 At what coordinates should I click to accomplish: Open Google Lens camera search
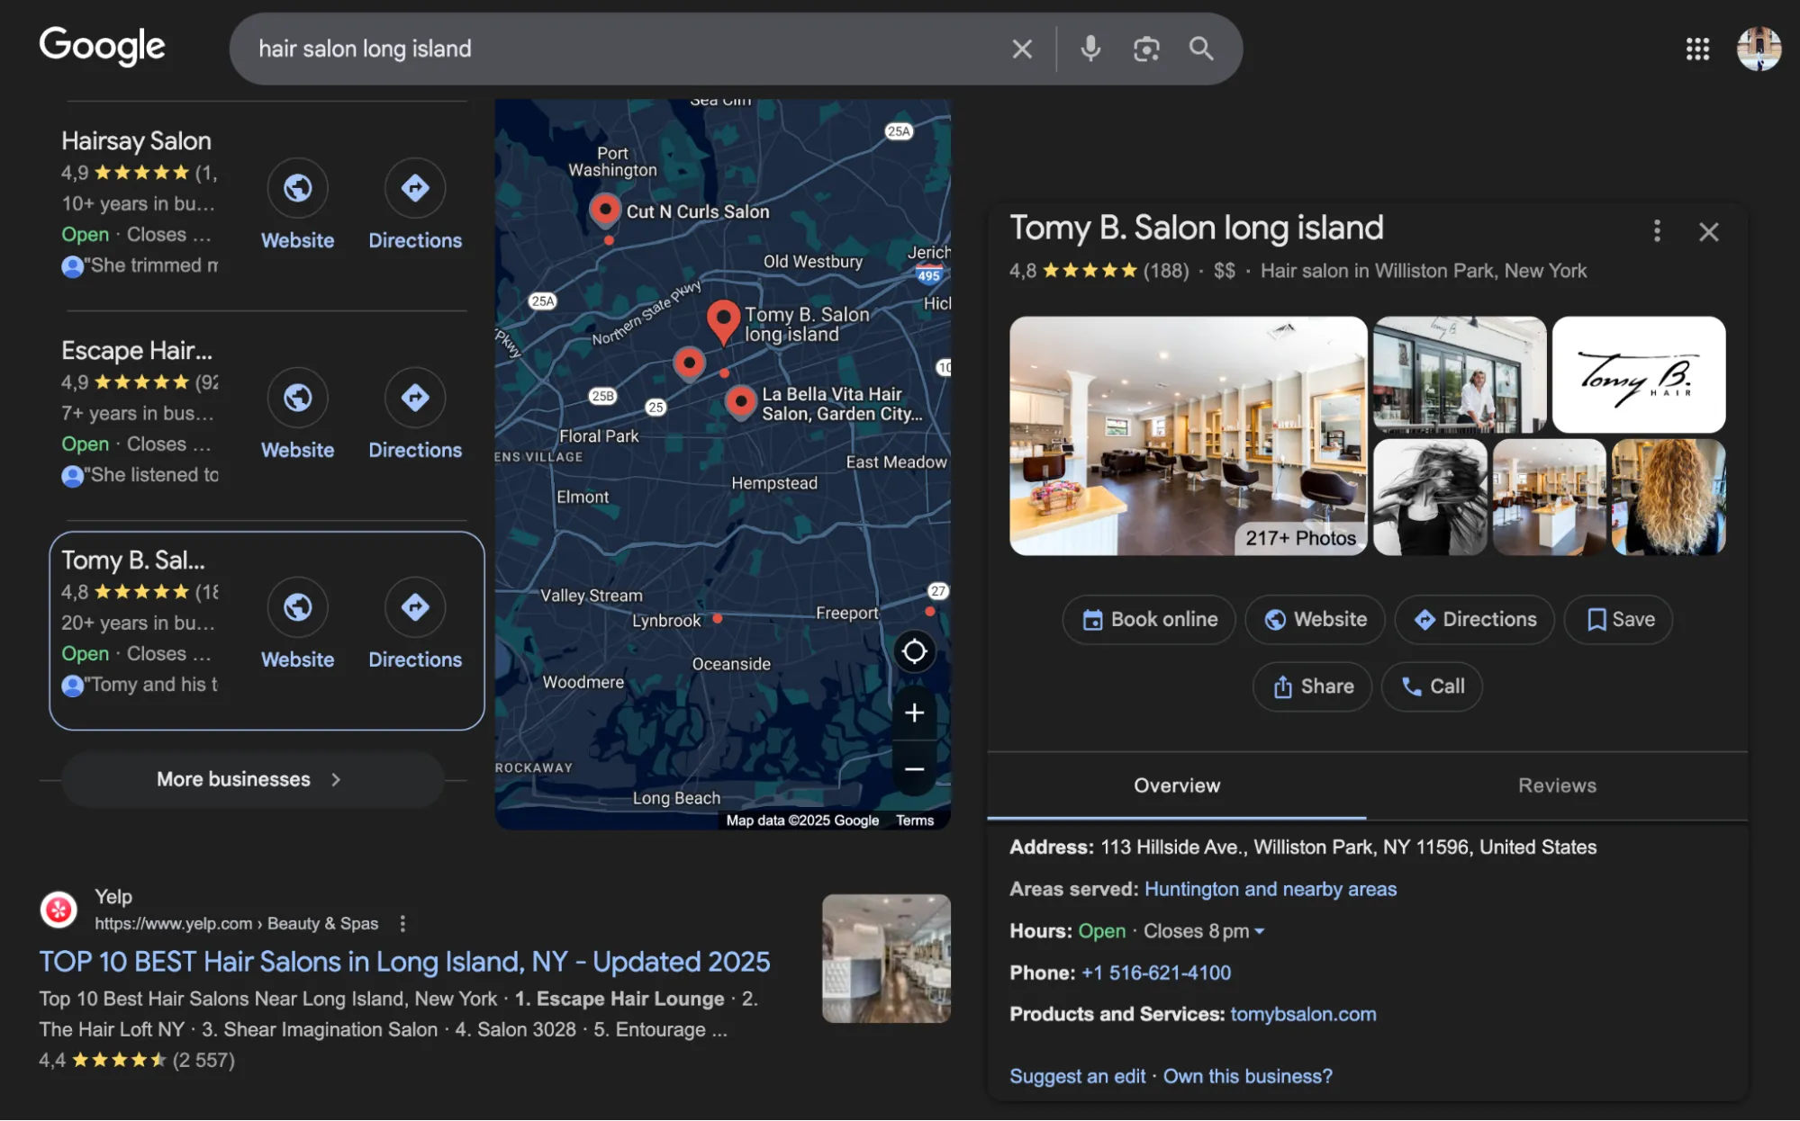[x=1145, y=49]
